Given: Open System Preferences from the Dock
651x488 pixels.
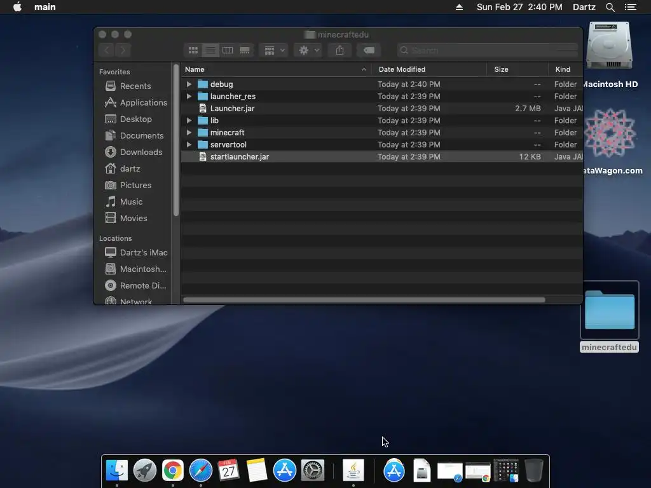Looking at the screenshot, I should click(x=313, y=470).
